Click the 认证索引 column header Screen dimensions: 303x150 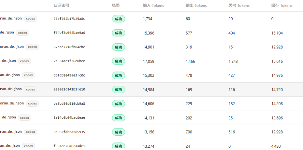[61, 6]
